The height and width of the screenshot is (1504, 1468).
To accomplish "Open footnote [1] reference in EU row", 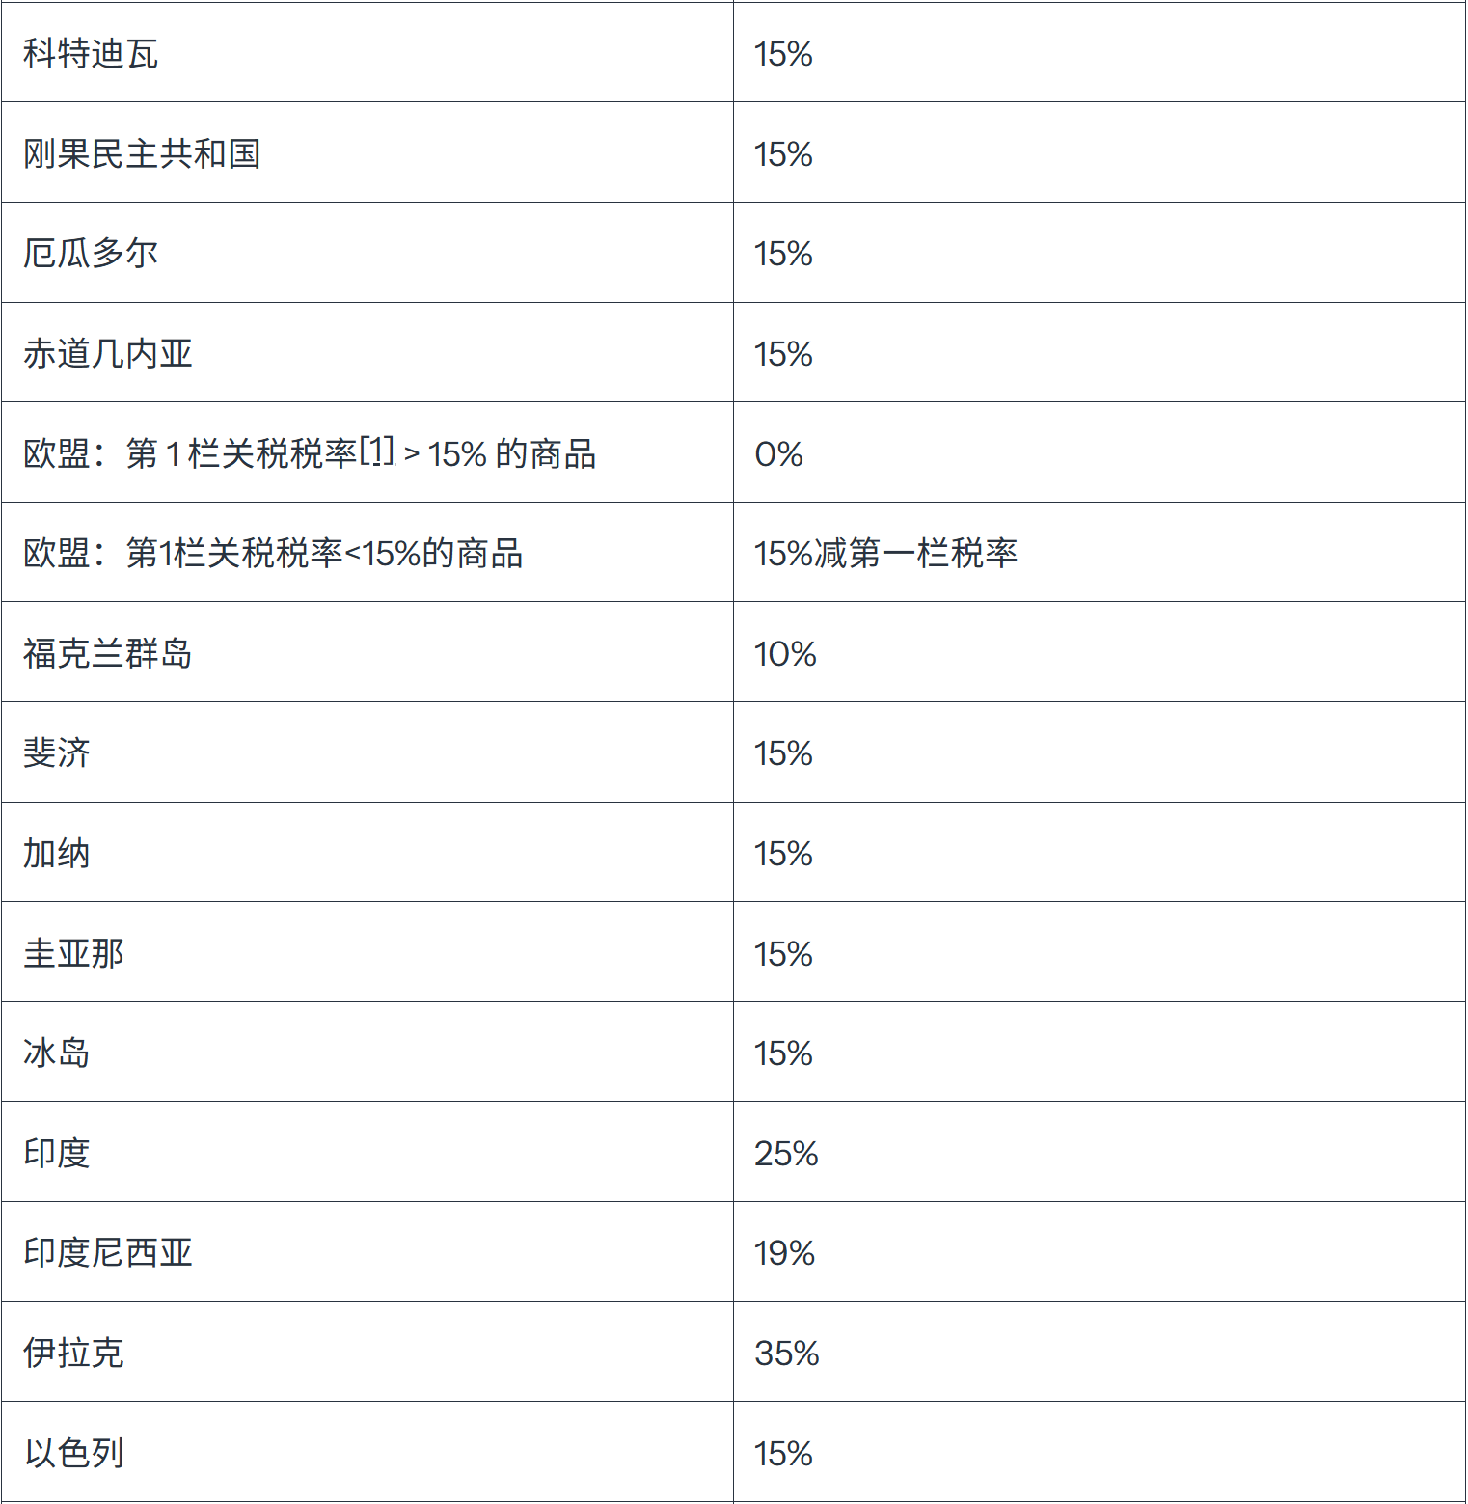I will coord(377,450).
